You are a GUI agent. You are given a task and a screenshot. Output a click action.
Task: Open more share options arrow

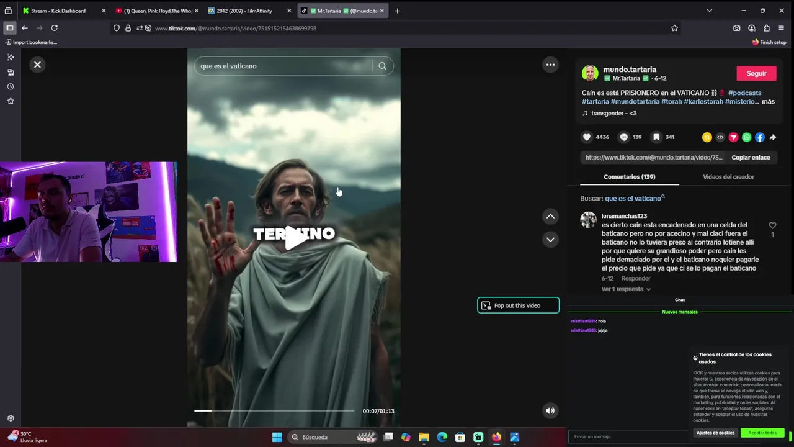tap(773, 137)
